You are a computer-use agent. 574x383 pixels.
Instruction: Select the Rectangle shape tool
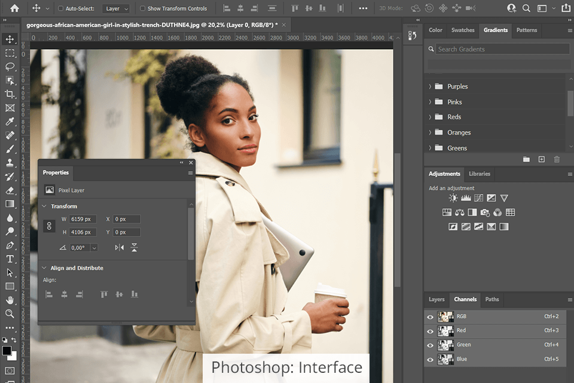click(x=10, y=286)
